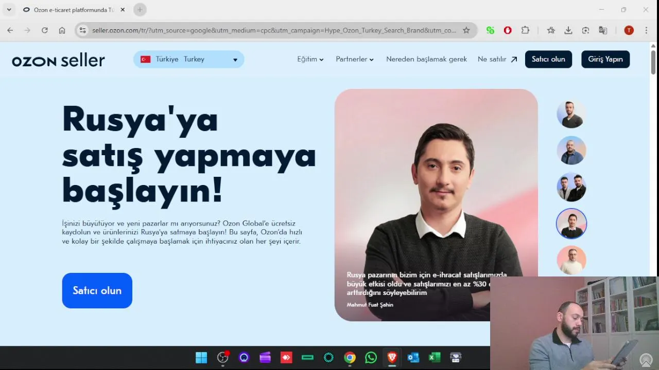659x370 pixels.
Task: Click the header Satıcı olun button
Action: click(548, 59)
